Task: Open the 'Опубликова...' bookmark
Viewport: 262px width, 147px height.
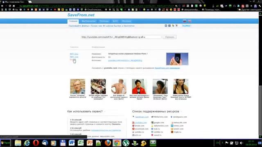Action: pos(93,10)
